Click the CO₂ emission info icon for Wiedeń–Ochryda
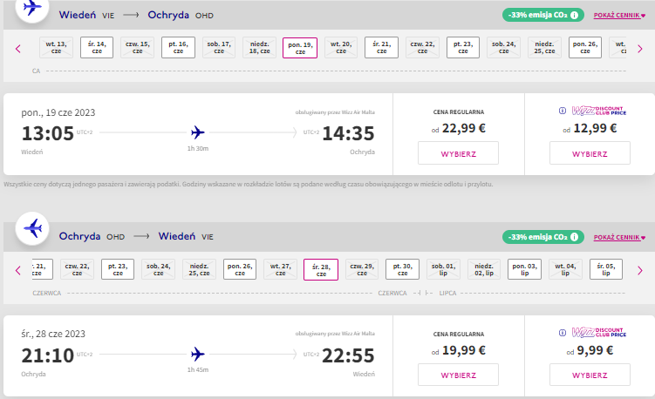 (575, 15)
